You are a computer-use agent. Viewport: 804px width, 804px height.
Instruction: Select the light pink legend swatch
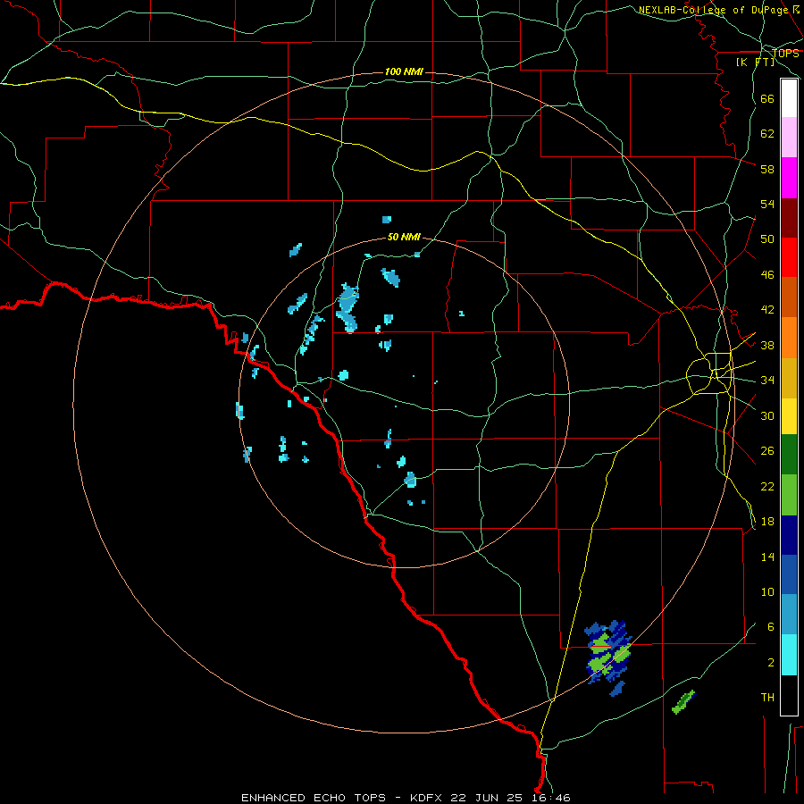click(789, 137)
